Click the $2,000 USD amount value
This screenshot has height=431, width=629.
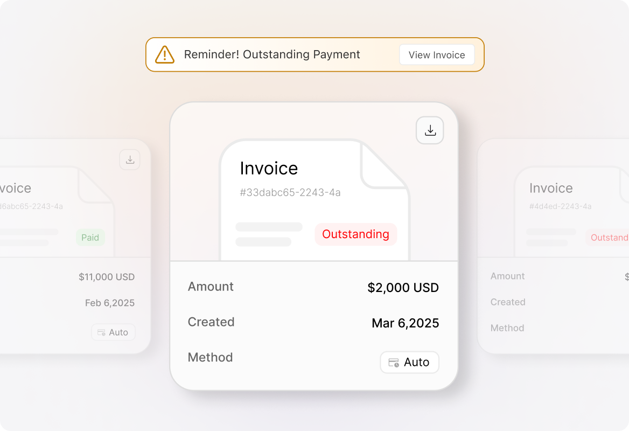pos(403,288)
